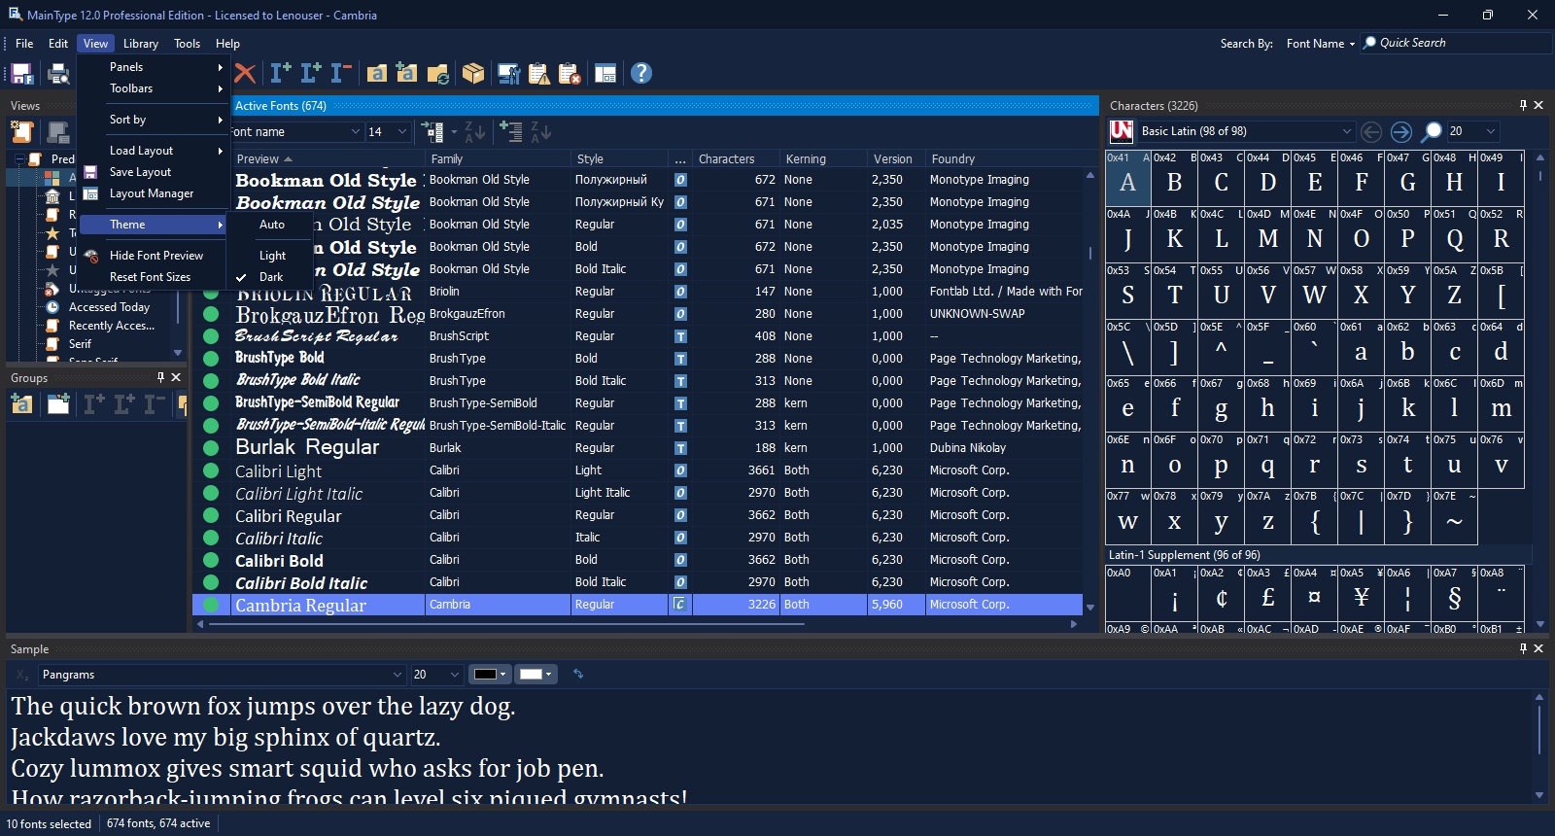Viewport: 1555px width, 836px height.
Task: Toggle the green status dot for Cambria Regular
Action: [210, 605]
